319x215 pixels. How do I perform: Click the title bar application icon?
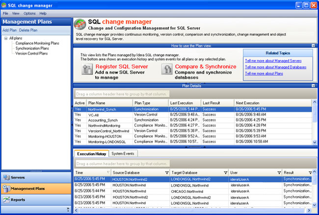click(3, 5)
